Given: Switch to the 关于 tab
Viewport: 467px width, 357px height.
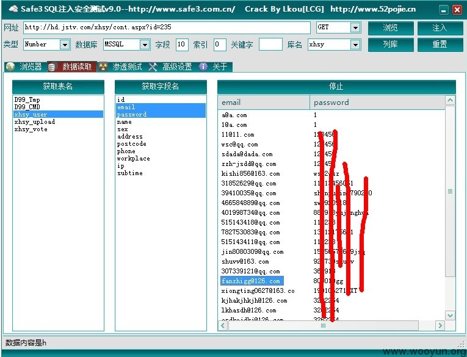Looking at the screenshot, I should (x=215, y=67).
